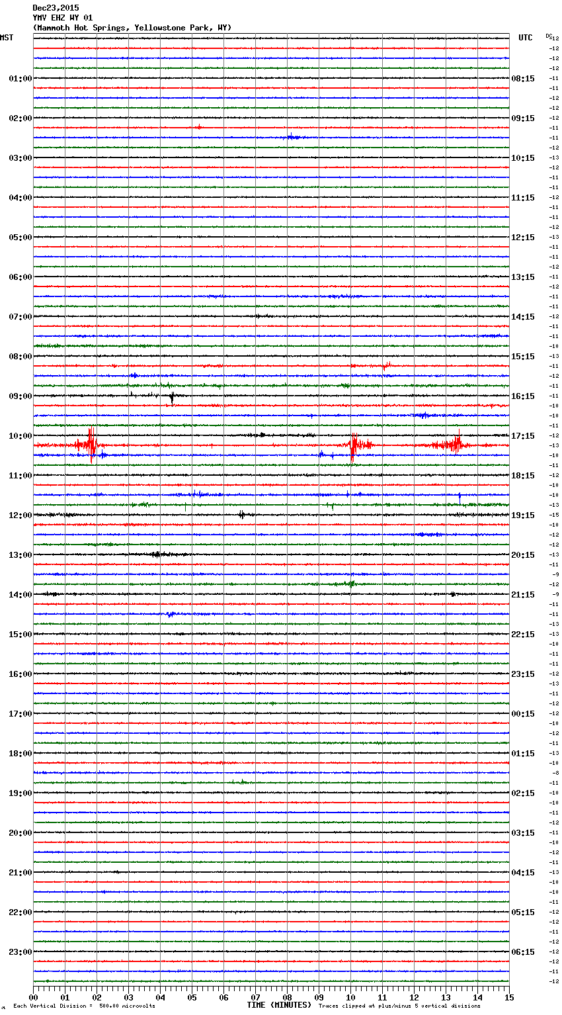The height and width of the screenshot is (1015, 562).
Task: Click the 02:15 UTC time label
Action: pyautogui.click(x=523, y=793)
